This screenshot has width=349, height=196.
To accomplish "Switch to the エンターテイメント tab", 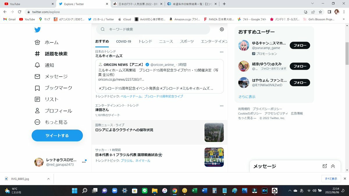I will coord(214,41).
